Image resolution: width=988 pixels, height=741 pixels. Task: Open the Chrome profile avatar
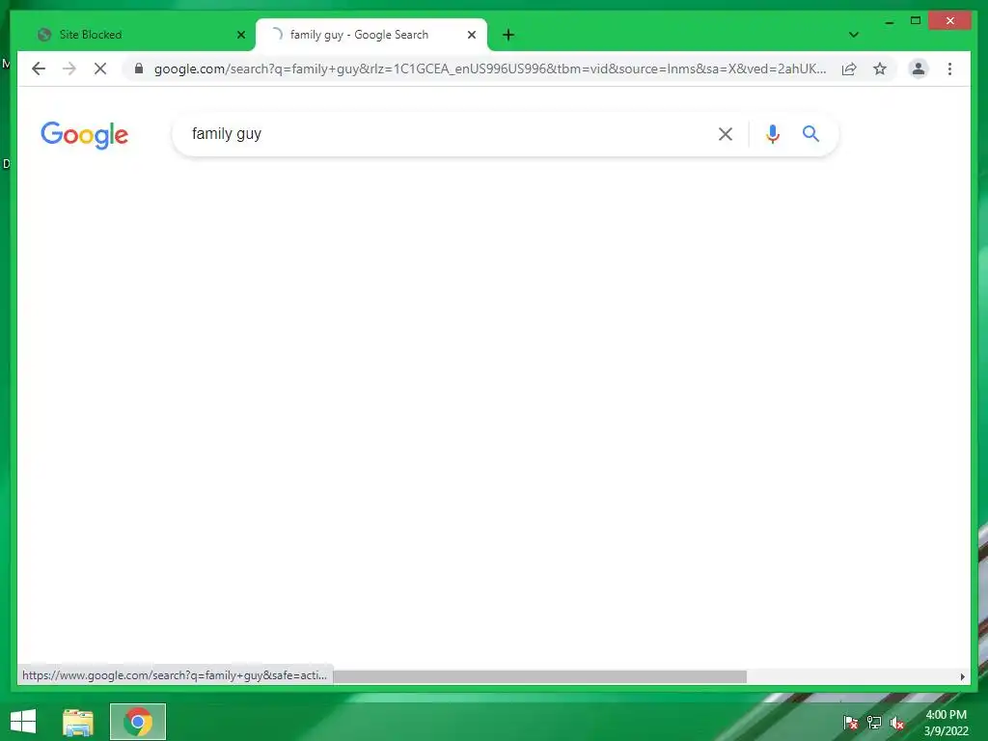(x=919, y=69)
